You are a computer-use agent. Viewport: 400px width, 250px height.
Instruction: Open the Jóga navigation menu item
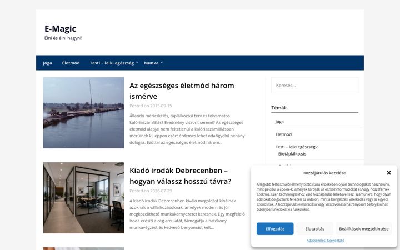(47, 63)
